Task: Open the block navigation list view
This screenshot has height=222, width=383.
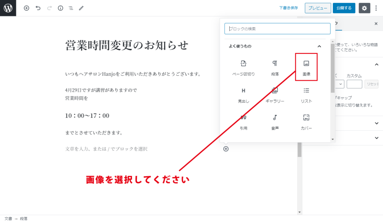Action: click(x=70, y=8)
